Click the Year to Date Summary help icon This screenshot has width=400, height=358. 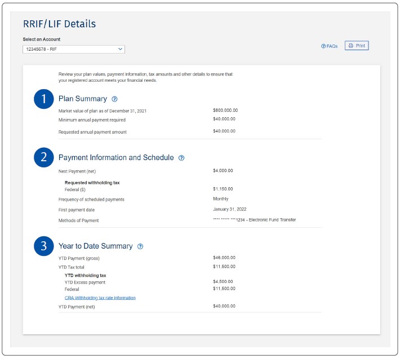pyautogui.click(x=140, y=246)
